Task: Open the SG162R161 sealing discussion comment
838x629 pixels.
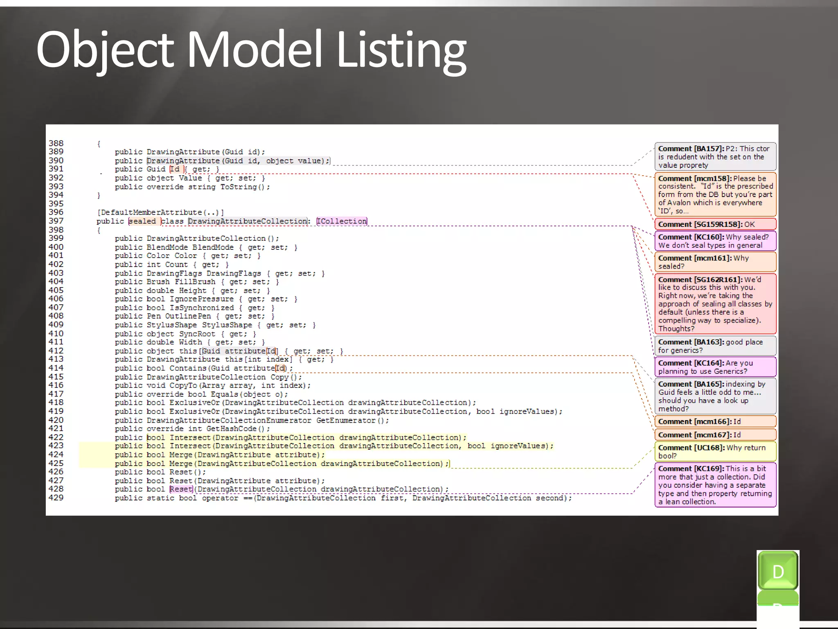Action: pyautogui.click(x=715, y=304)
